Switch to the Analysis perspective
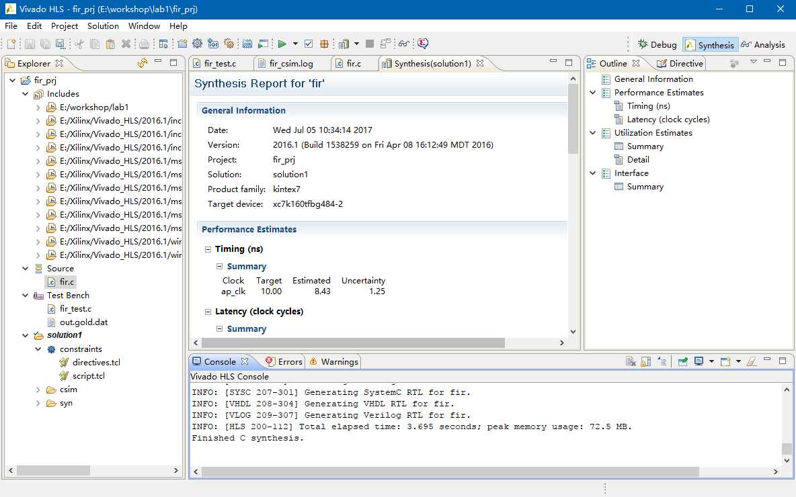The height and width of the screenshot is (497, 796). click(763, 44)
